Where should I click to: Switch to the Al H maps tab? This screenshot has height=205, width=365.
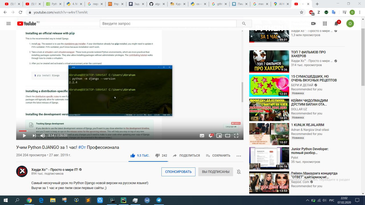click(x=281, y=4)
